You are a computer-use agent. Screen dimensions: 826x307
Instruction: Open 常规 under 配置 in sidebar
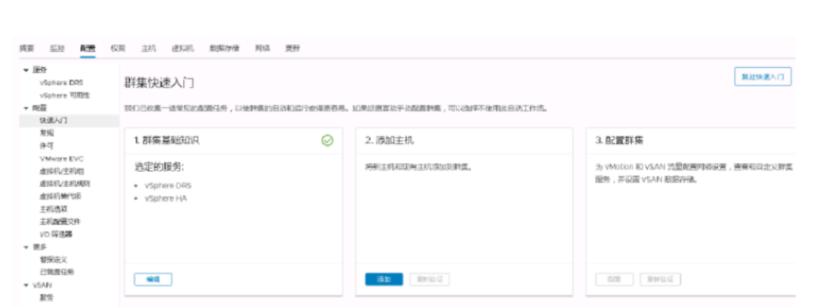pos(46,134)
